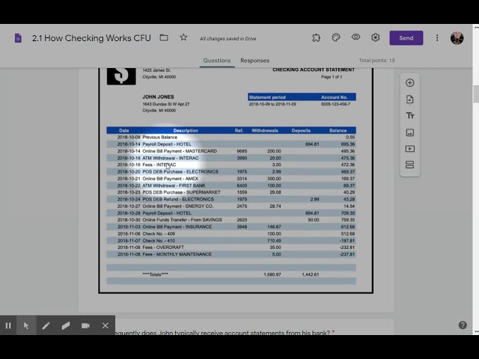Viewport: 479px width, 359px height.
Task: Click 'Online Bill Payment - MASTERCARD' row
Action: click(x=231, y=151)
